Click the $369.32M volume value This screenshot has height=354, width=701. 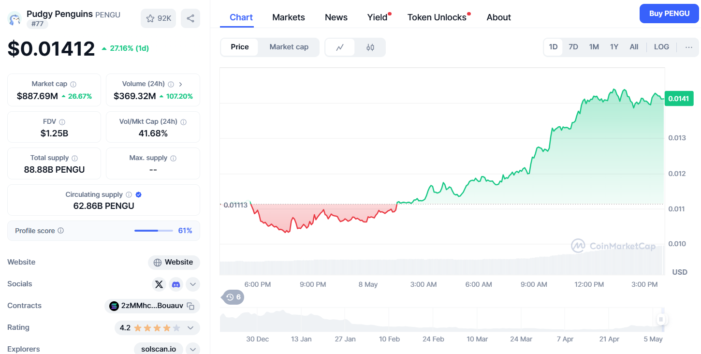(x=135, y=96)
